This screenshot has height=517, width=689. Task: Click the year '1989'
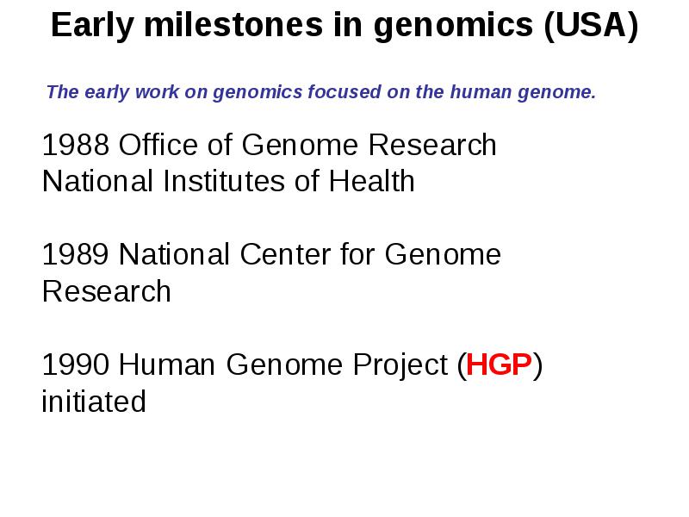(x=76, y=254)
